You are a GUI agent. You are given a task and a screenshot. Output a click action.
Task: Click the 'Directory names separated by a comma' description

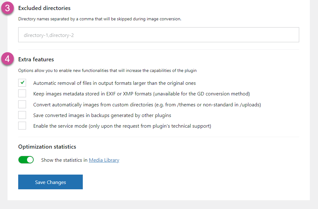point(100,19)
